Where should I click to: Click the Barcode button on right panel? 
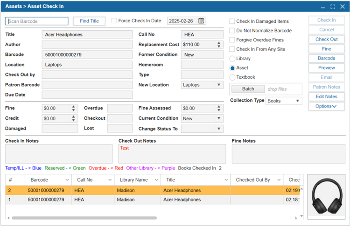coord(326,58)
